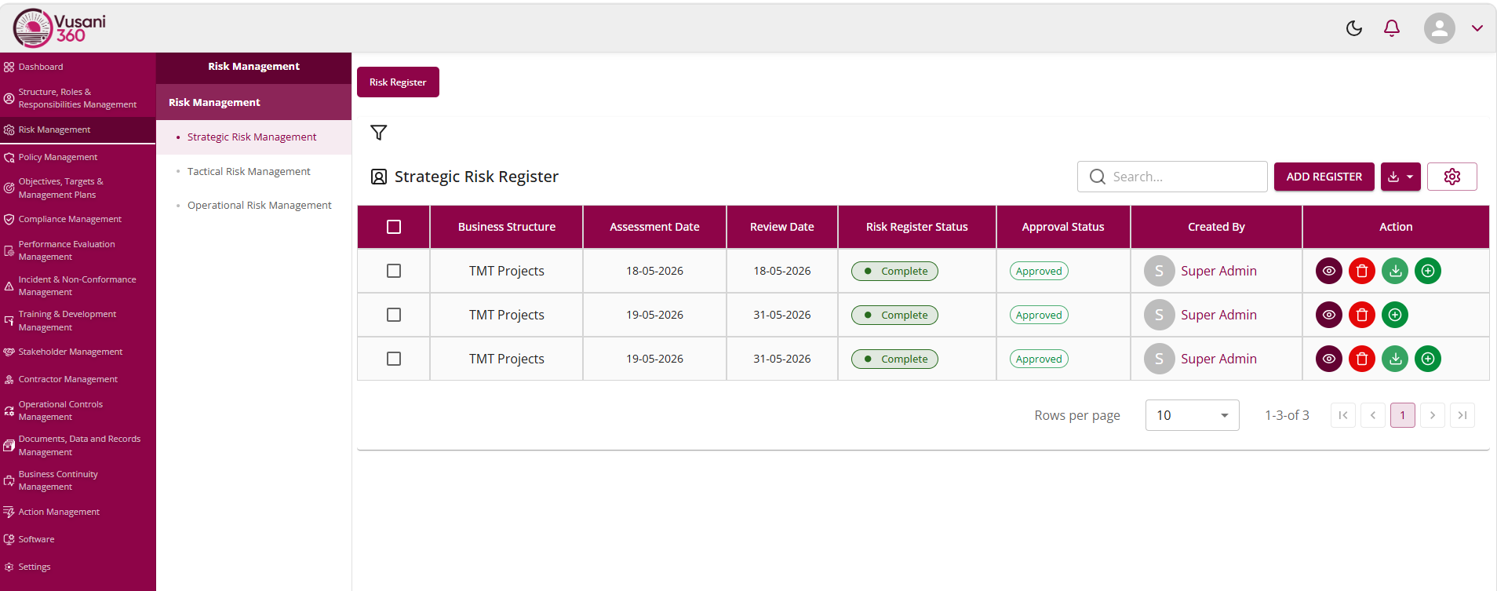
Task: Open Stakeholder Management sidebar item
Action: (78, 352)
